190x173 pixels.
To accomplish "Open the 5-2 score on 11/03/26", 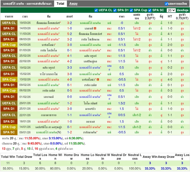I will (x=69, y=34).
